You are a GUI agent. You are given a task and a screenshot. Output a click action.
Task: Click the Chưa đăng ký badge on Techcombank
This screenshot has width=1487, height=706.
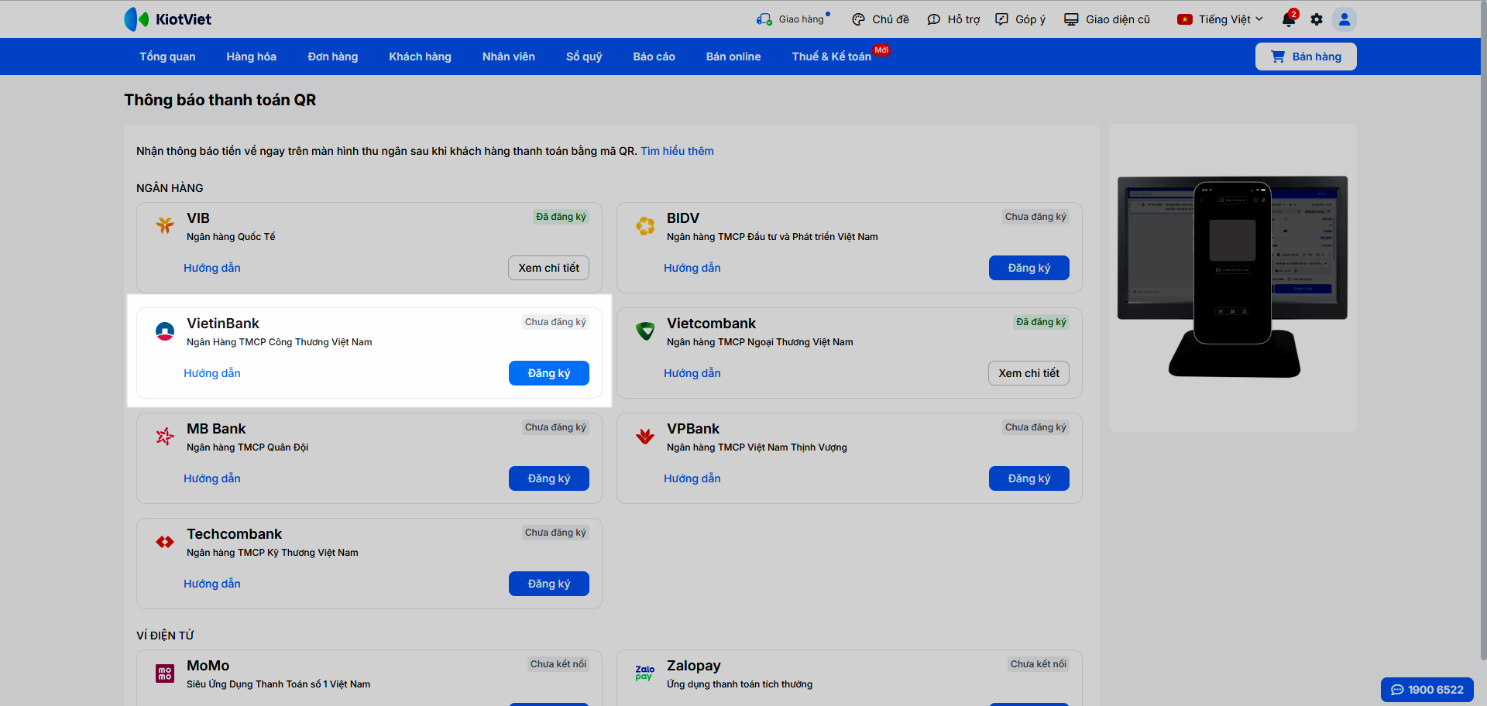[555, 533]
